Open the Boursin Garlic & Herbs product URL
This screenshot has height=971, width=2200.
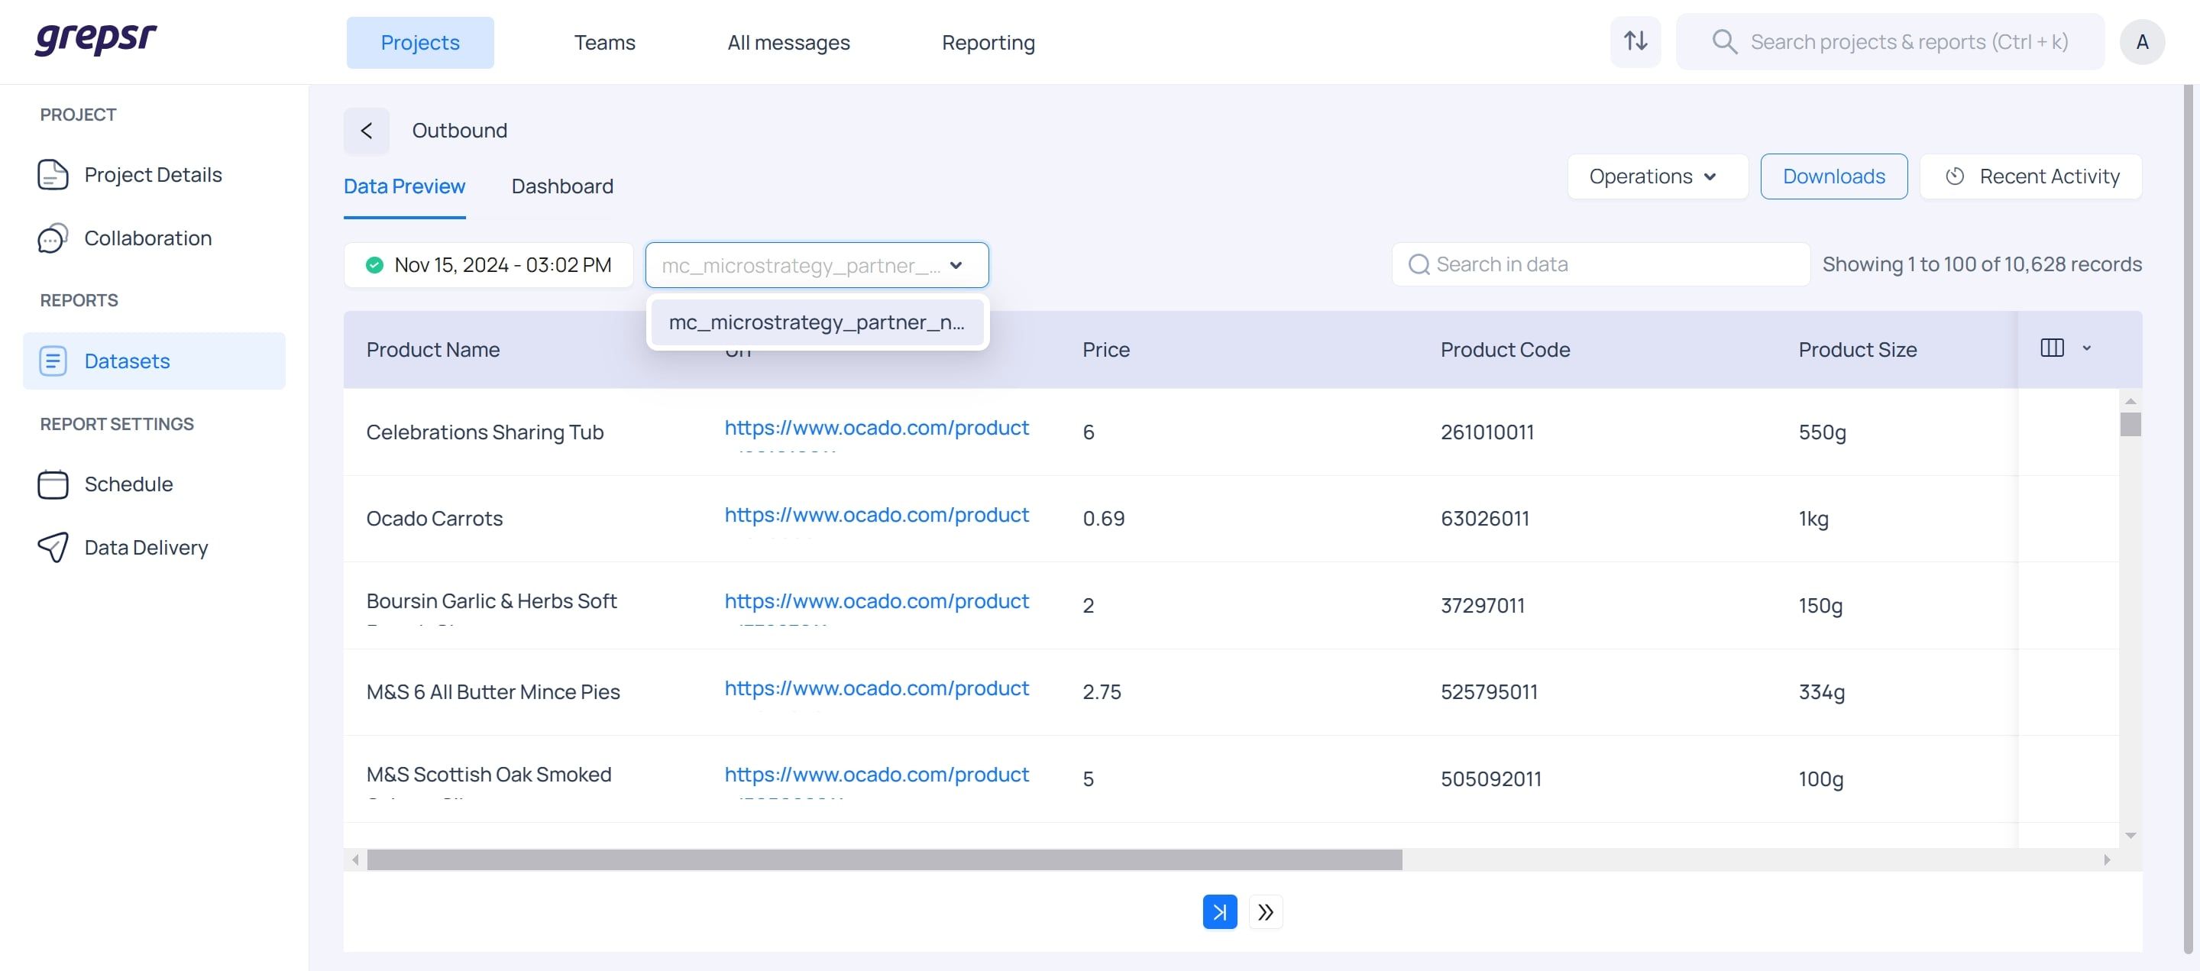(876, 602)
